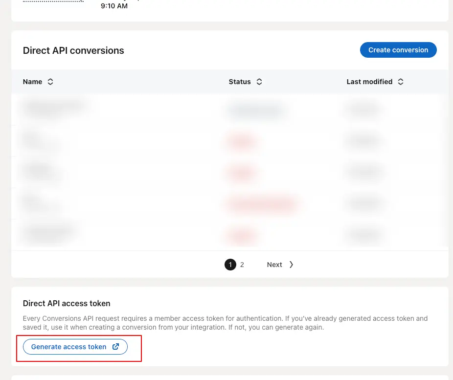Click the widest red status badge

261,203
